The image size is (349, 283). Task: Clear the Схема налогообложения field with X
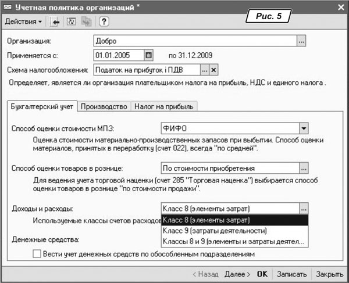click(x=213, y=70)
